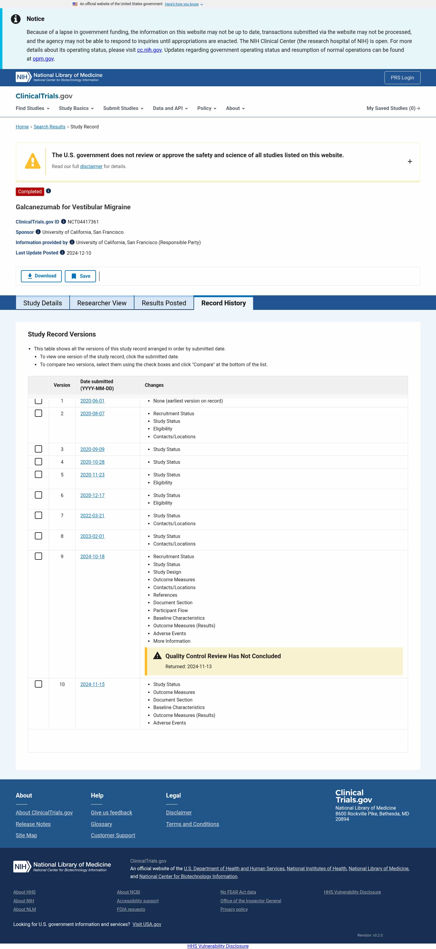Click the Download button

pyautogui.click(x=41, y=276)
